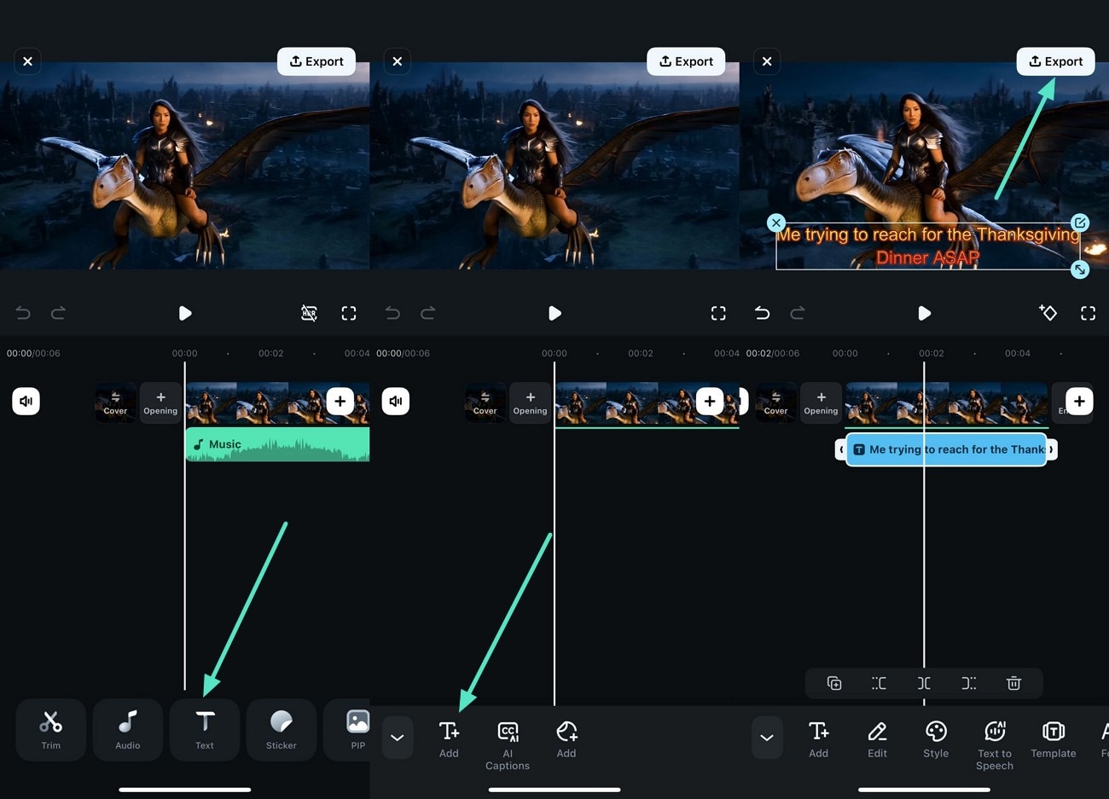The height and width of the screenshot is (799, 1109).
Task: Undo last action in right screen
Action: coord(762,313)
